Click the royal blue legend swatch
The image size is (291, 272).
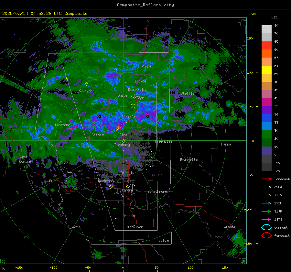(x=266, y=118)
